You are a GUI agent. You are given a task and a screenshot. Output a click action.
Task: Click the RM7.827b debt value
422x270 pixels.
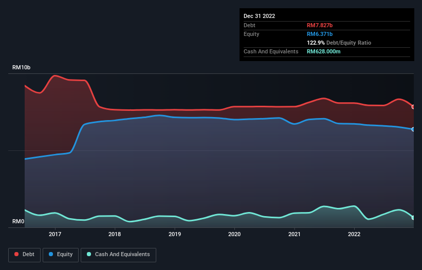point(320,25)
